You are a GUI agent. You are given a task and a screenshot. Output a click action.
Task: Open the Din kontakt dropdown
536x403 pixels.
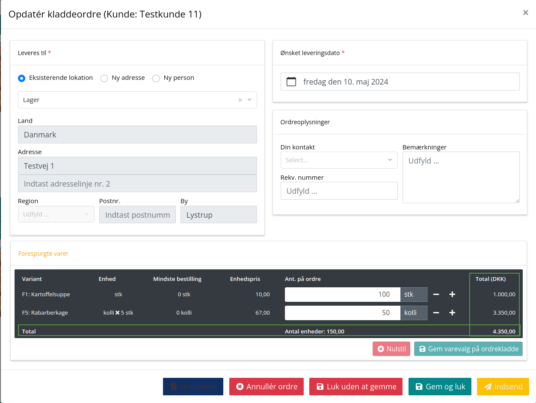339,160
